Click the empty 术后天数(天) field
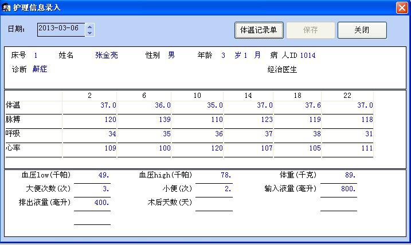 coord(214,203)
